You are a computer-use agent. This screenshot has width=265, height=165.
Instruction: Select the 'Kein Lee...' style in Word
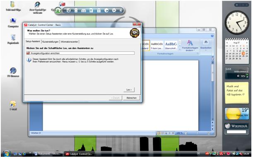coord(157,46)
